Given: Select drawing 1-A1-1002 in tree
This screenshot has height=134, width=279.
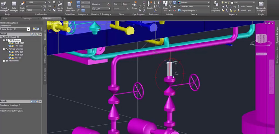Looking at the screenshot, I should click(x=19, y=46).
